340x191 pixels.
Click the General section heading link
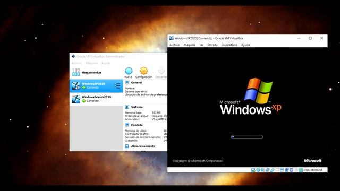click(137, 83)
